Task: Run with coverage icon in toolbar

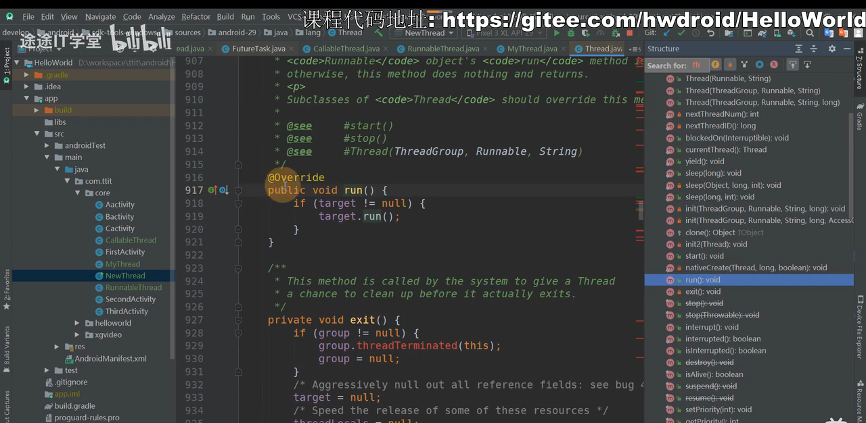Action: [x=586, y=33]
